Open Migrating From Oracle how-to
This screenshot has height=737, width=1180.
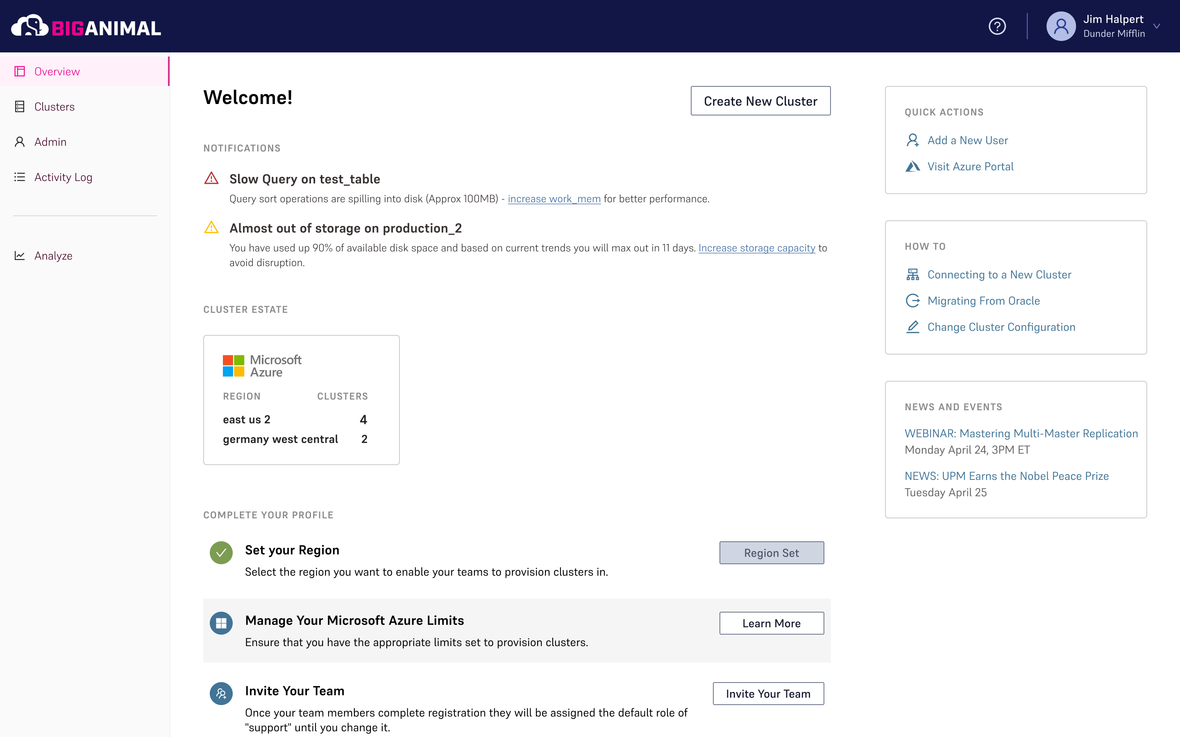coord(983,301)
